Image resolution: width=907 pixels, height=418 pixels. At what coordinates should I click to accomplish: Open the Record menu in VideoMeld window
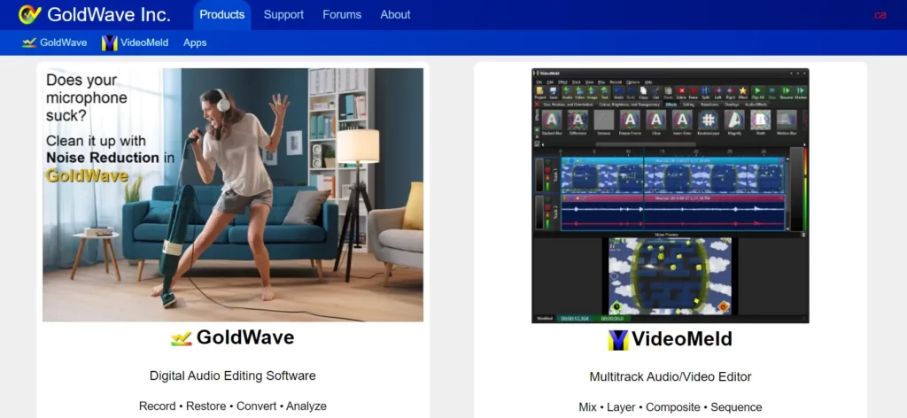click(x=616, y=82)
